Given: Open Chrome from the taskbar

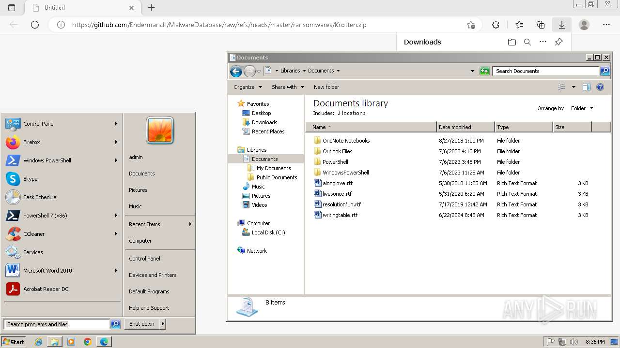Looking at the screenshot, I should [x=88, y=342].
